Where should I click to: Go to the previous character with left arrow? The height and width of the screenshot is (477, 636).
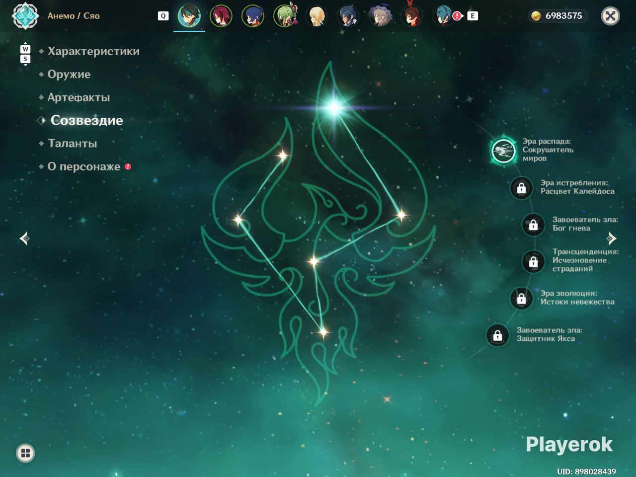coord(24,239)
